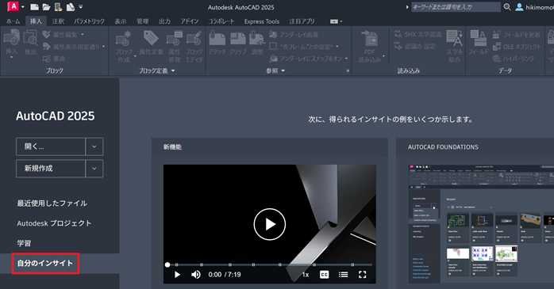The image size is (554, 289).
Task: Expand the quick access toolbar customize arrow
Action: [81, 6]
